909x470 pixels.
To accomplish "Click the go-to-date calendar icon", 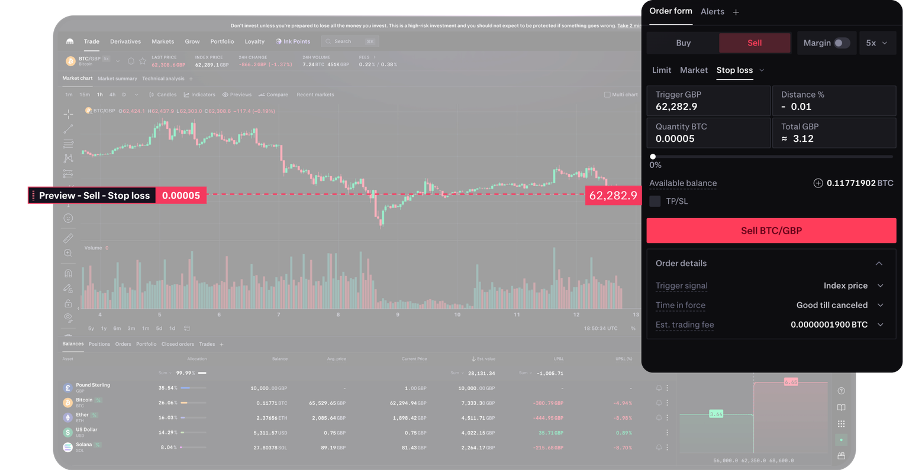I will tap(187, 328).
